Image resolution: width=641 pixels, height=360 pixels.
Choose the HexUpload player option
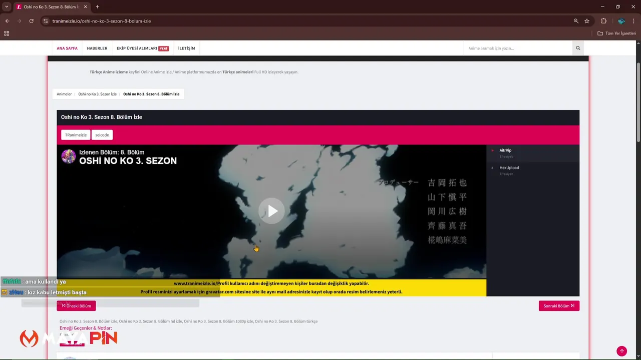pyautogui.click(x=532, y=170)
